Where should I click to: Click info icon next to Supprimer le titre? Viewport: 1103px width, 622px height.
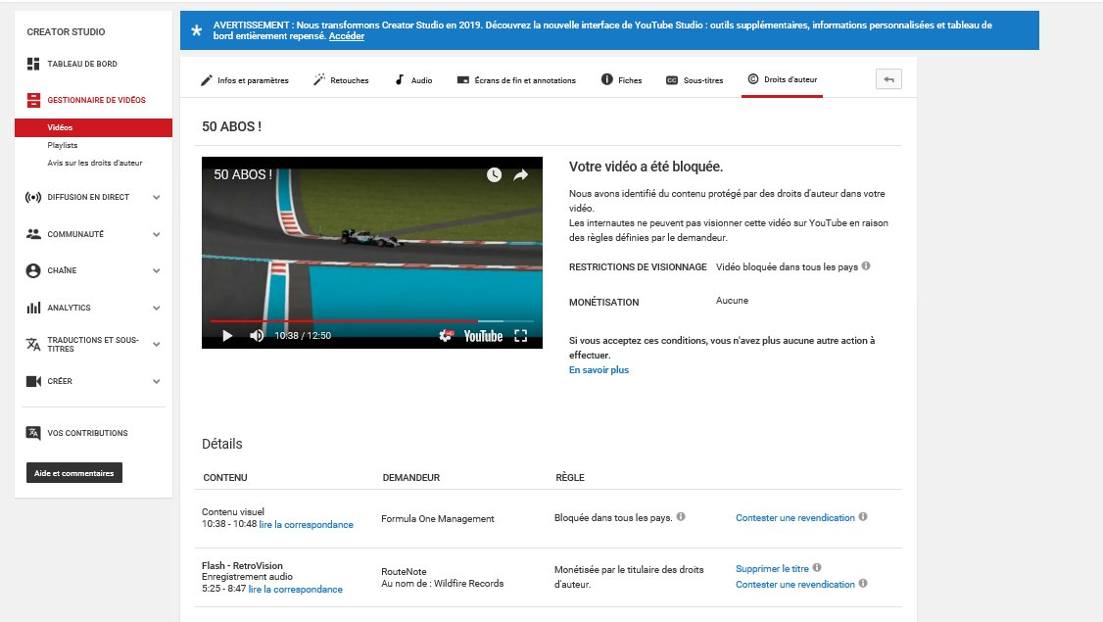click(x=817, y=567)
